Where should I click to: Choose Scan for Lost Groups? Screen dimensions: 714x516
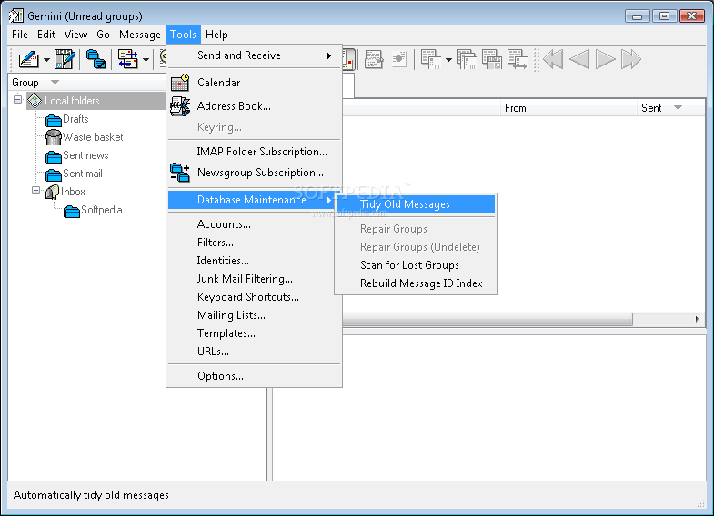(416, 265)
